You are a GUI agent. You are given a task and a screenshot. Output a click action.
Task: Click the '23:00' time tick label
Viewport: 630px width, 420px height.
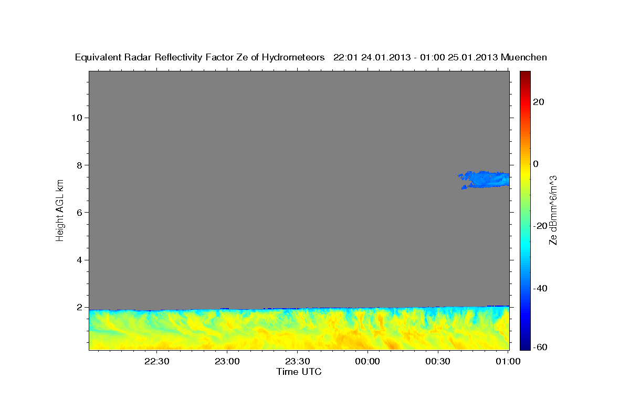pos(227,361)
